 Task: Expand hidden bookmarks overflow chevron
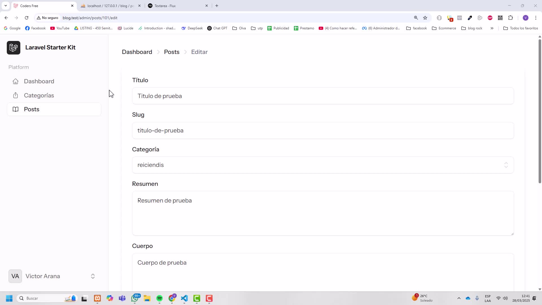coord(492,28)
